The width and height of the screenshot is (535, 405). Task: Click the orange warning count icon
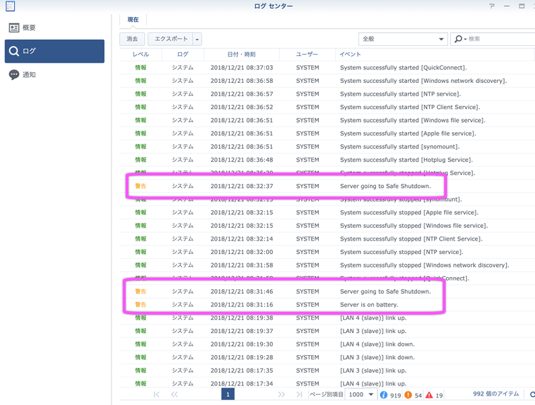point(408,395)
